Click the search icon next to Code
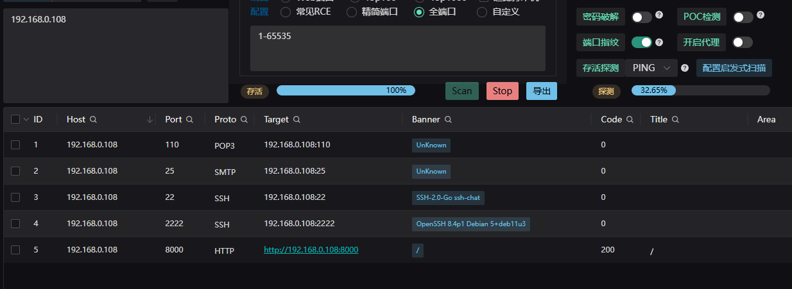This screenshot has height=289, width=792. [x=630, y=119]
